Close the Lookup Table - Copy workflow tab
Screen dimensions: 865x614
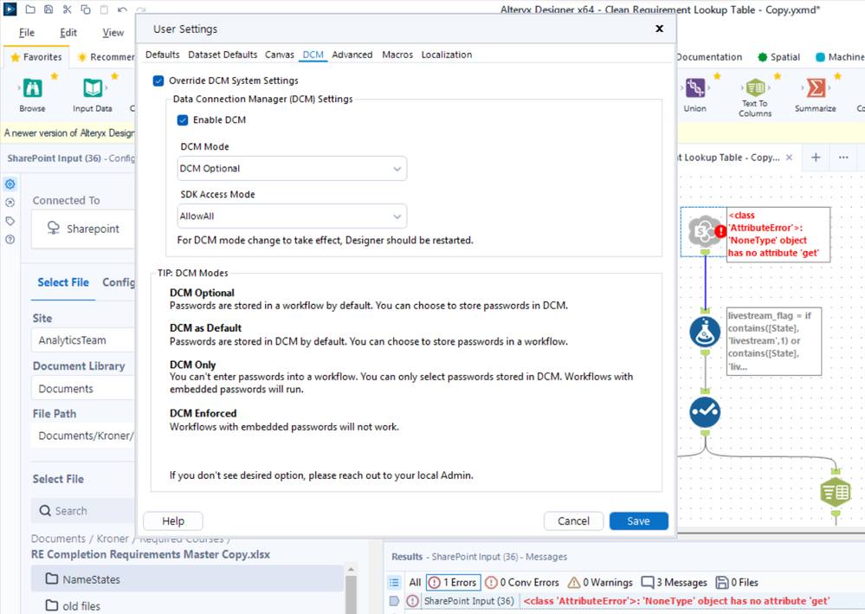(790, 158)
